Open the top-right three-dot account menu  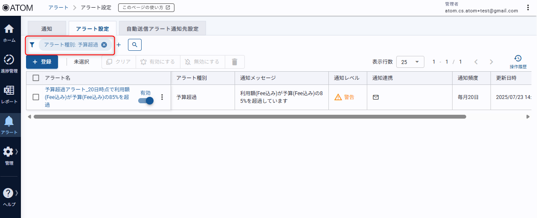tap(528, 8)
